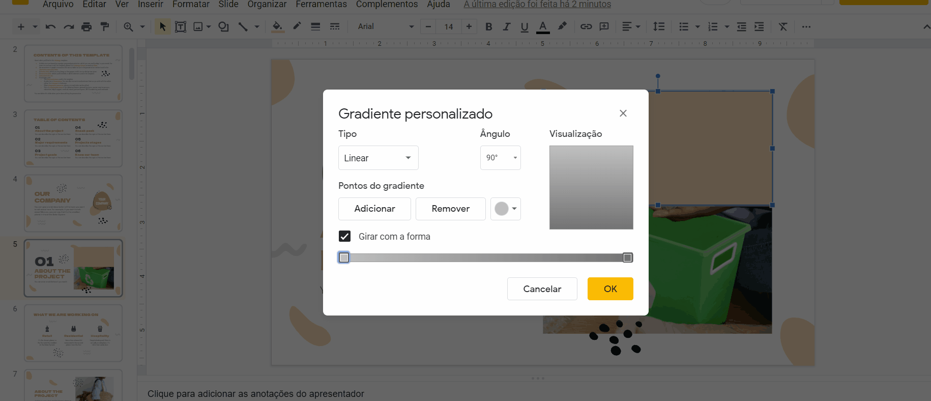Open the new slide layout dropdown arrow
The height and width of the screenshot is (401, 931).
(35, 27)
